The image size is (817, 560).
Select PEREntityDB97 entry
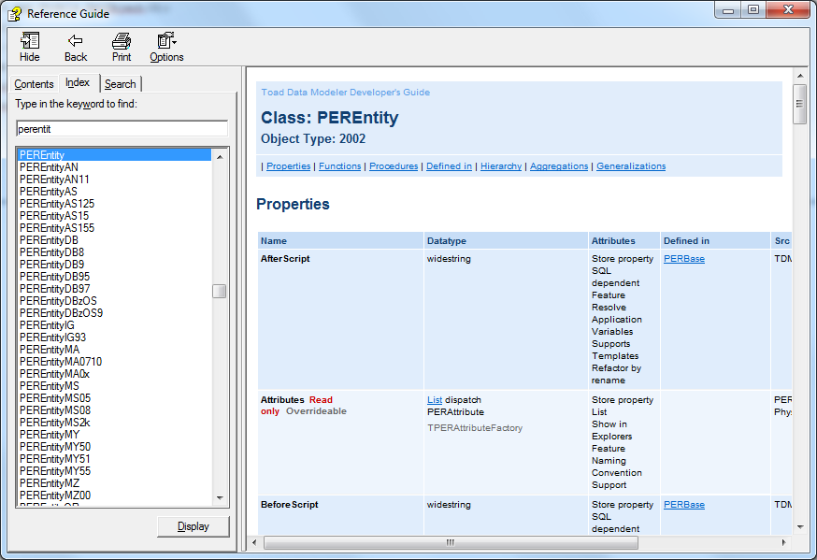coord(55,289)
